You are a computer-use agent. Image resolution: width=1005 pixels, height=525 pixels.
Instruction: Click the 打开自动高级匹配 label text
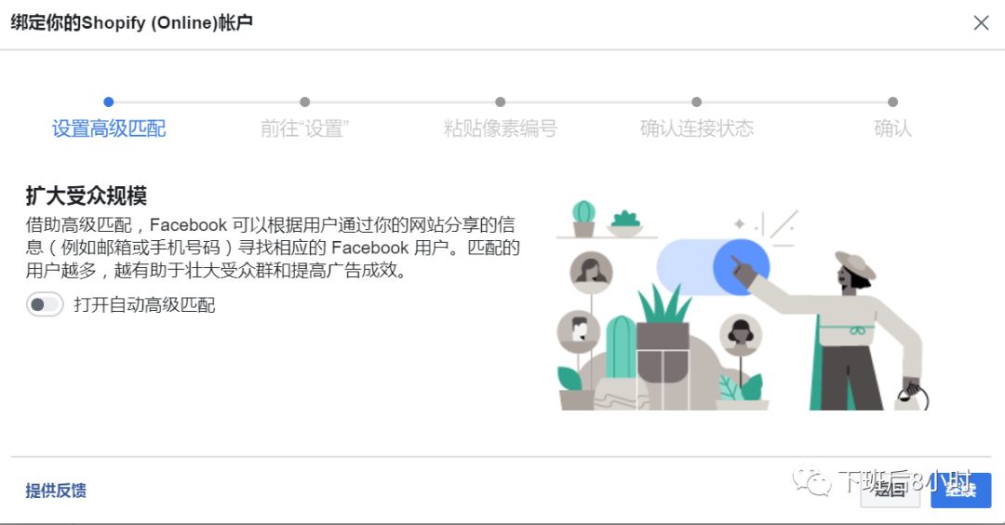(144, 304)
